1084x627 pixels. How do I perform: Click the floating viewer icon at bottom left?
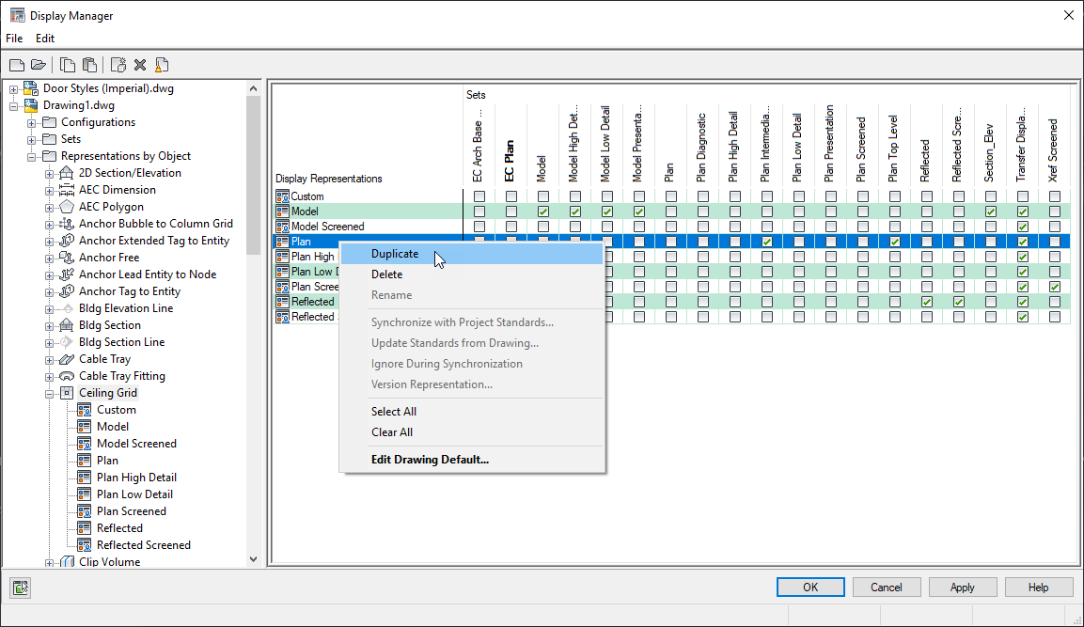pos(20,586)
